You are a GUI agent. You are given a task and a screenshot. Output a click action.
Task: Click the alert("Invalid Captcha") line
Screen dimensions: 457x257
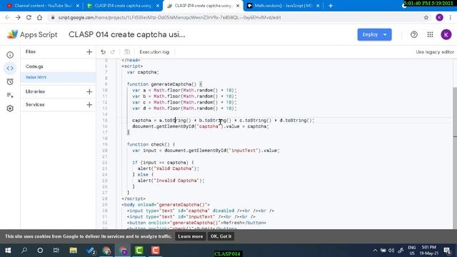[x=171, y=181]
